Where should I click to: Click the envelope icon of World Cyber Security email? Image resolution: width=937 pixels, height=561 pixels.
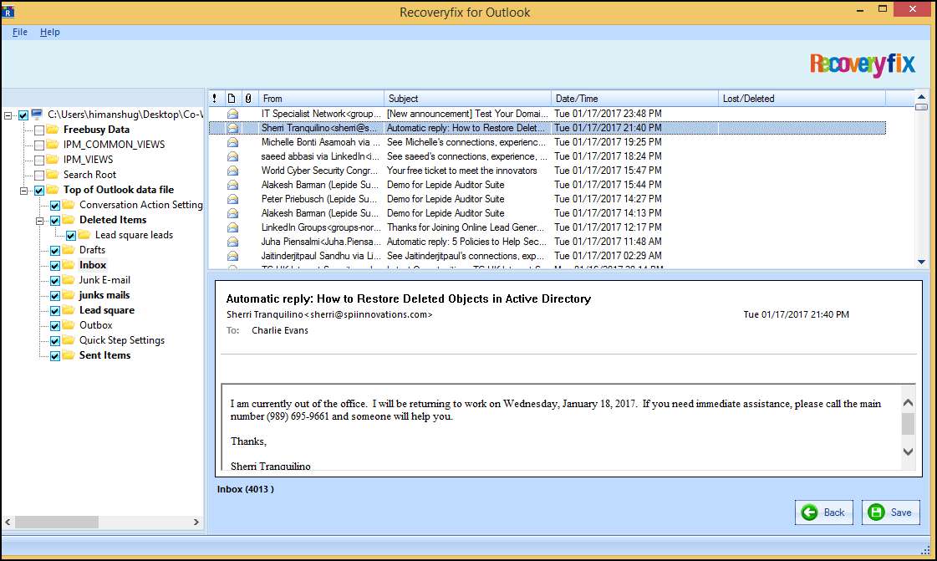[232, 171]
